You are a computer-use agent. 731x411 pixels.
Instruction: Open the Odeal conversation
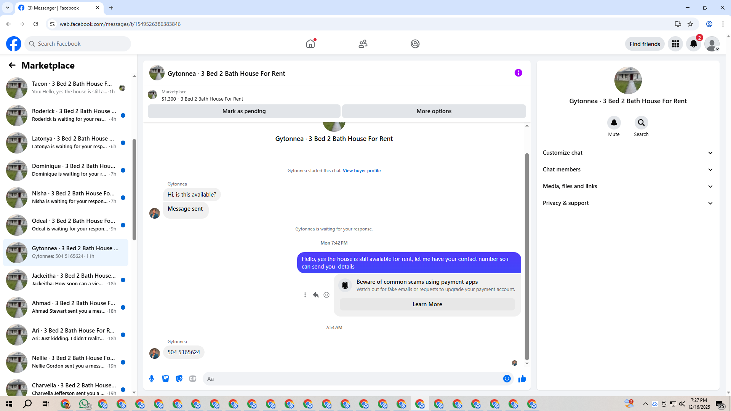point(66,225)
